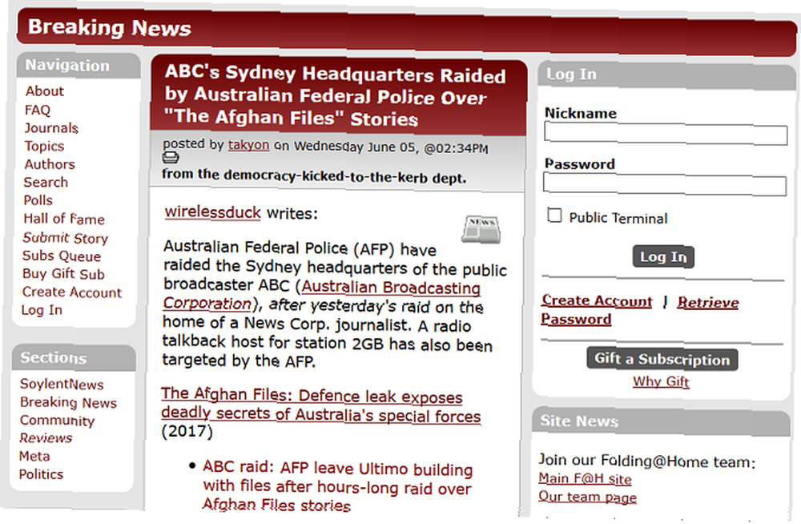Image resolution: width=801 pixels, height=524 pixels.
Task: Open Journals in the navigation
Action: 51,128
